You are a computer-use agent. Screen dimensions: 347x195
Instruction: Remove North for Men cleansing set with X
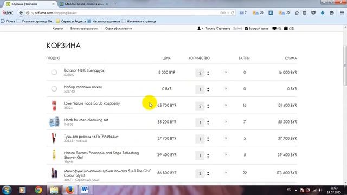point(226,121)
